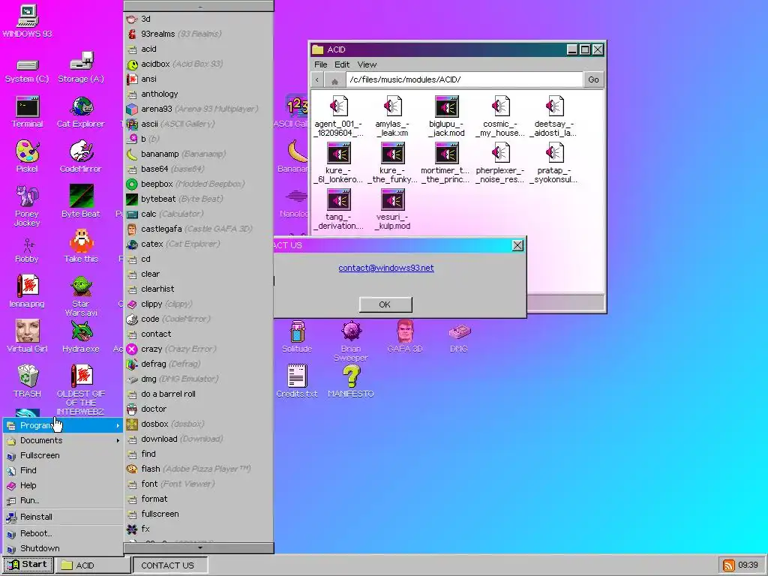Screen dimensions: 768x576
Task: Expand the Documents submenu in Start menu
Action: click(x=63, y=440)
